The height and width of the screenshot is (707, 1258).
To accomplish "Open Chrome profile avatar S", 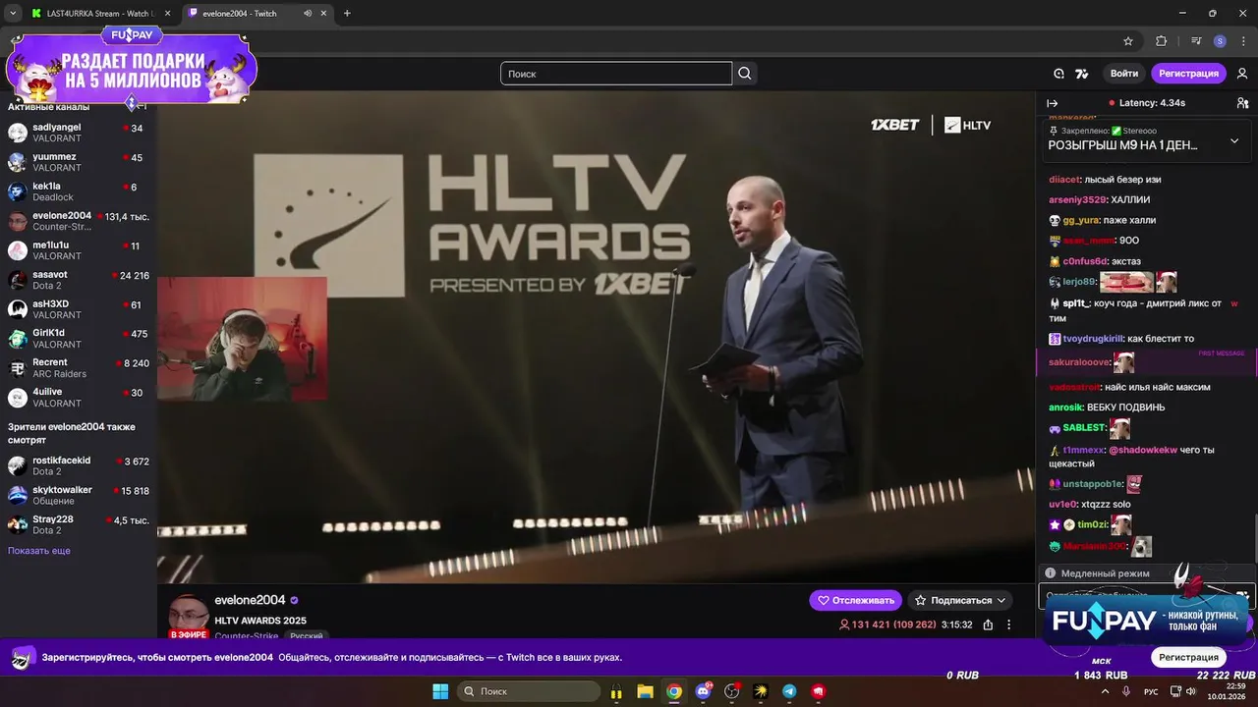I will pyautogui.click(x=1220, y=41).
